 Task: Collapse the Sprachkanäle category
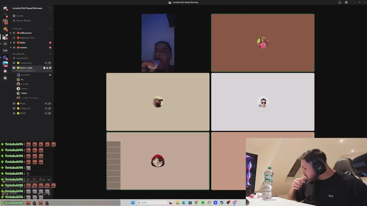click(19, 54)
